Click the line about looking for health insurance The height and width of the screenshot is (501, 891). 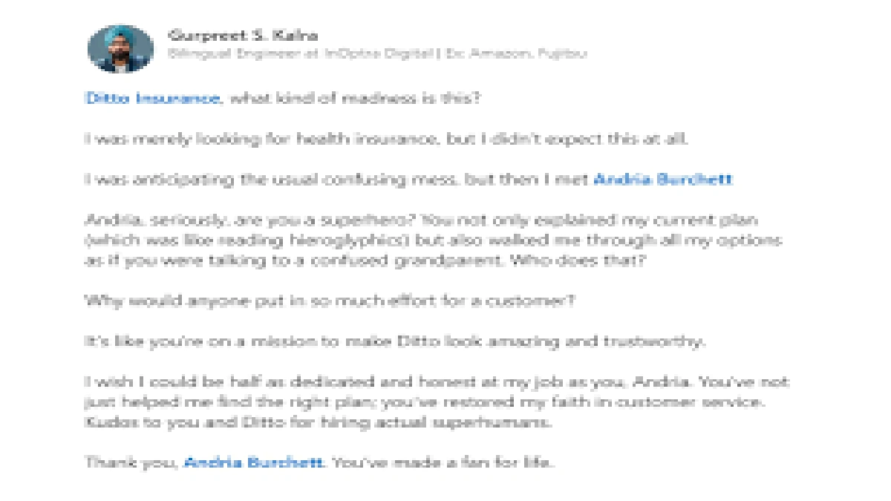point(386,139)
